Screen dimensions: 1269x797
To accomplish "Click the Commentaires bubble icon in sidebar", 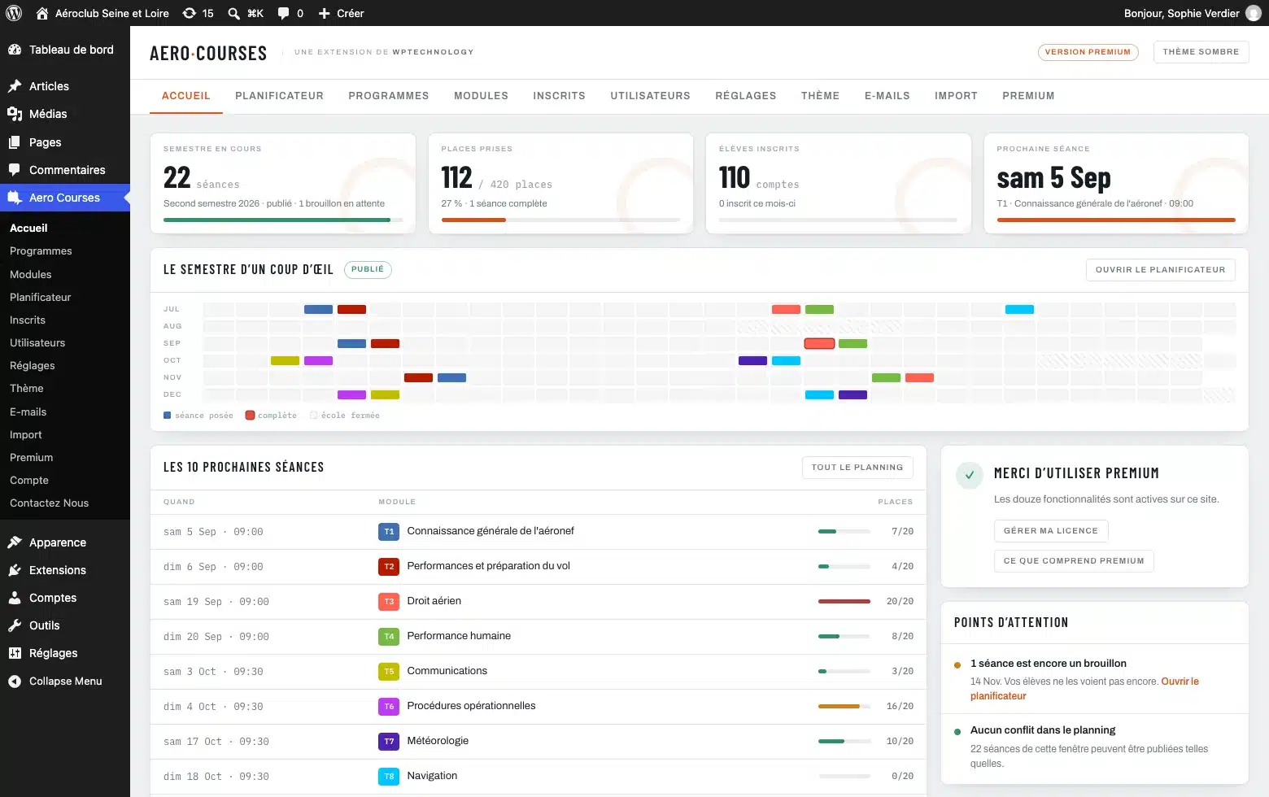I will [x=15, y=170].
